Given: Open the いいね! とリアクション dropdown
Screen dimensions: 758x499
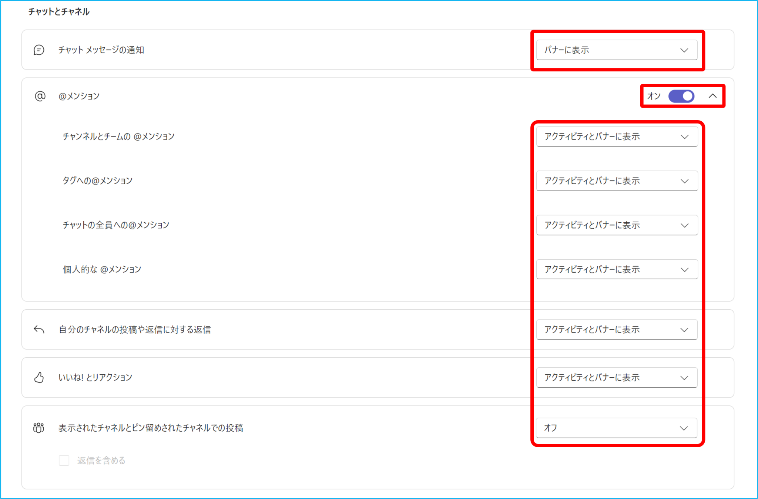Looking at the screenshot, I should coord(617,377).
